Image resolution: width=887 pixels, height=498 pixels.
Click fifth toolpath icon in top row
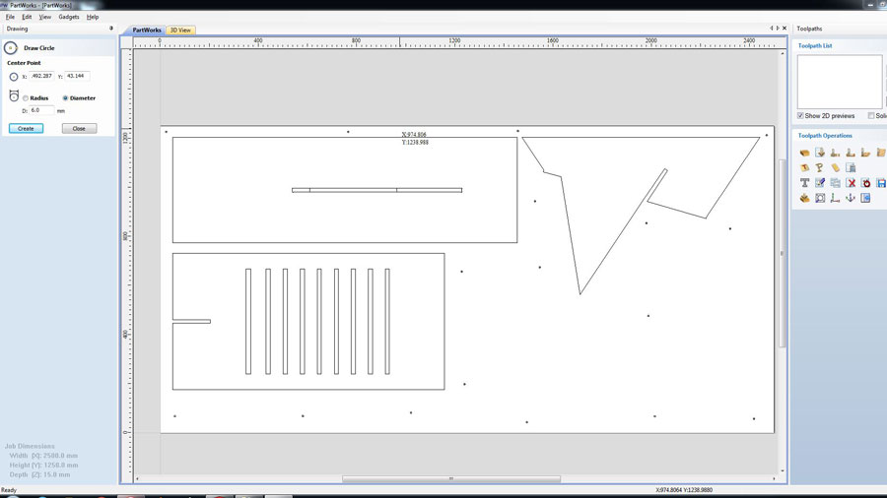click(865, 153)
